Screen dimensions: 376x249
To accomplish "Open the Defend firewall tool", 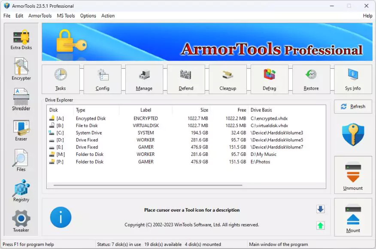I will pyautogui.click(x=186, y=79).
